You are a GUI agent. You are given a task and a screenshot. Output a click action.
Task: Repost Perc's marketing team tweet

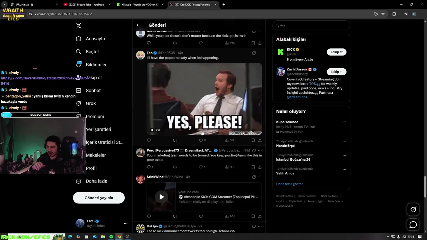click(x=175, y=167)
